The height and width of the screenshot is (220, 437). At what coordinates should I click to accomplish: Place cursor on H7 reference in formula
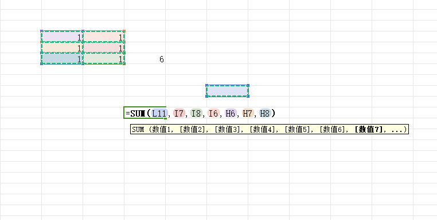[248, 113]
